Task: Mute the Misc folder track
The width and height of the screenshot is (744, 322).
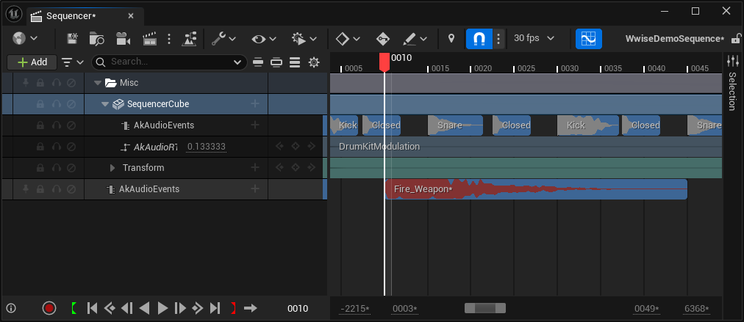Action: pos(71,83)
